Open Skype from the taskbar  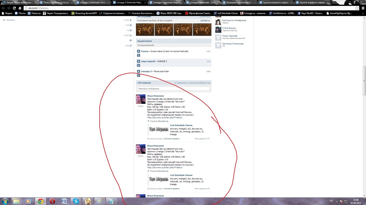pos(76,201)
